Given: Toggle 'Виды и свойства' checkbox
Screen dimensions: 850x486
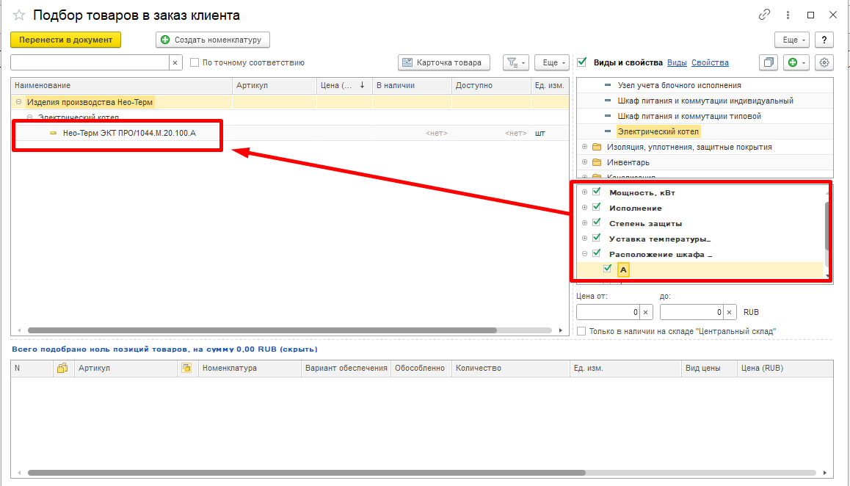Looking at the screenshot, I should pos(581,62).
